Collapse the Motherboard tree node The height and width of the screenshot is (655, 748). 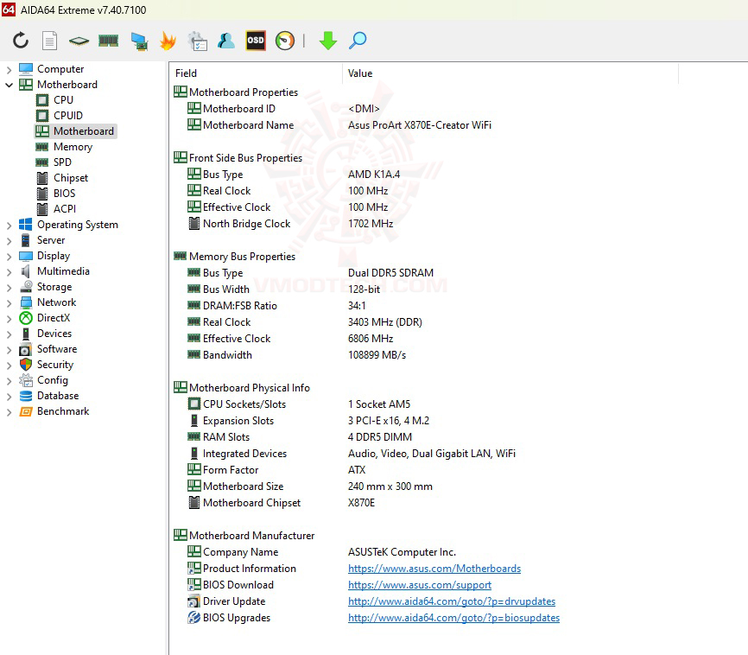(9, 86)
